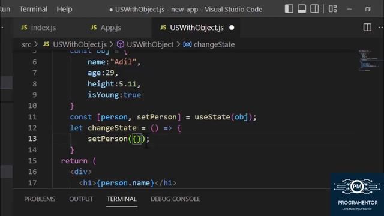Viewport: 384px width, 216px height.
Task: Click {person.name} expression on line 17
Action: (x=125, y=183)
